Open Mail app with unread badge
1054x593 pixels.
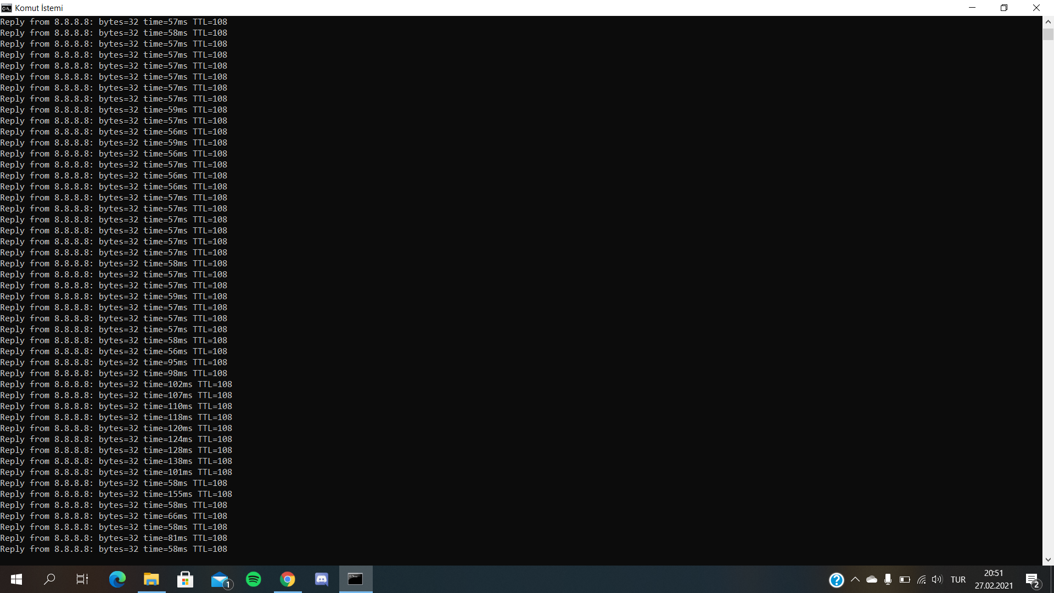click(220, 579)
